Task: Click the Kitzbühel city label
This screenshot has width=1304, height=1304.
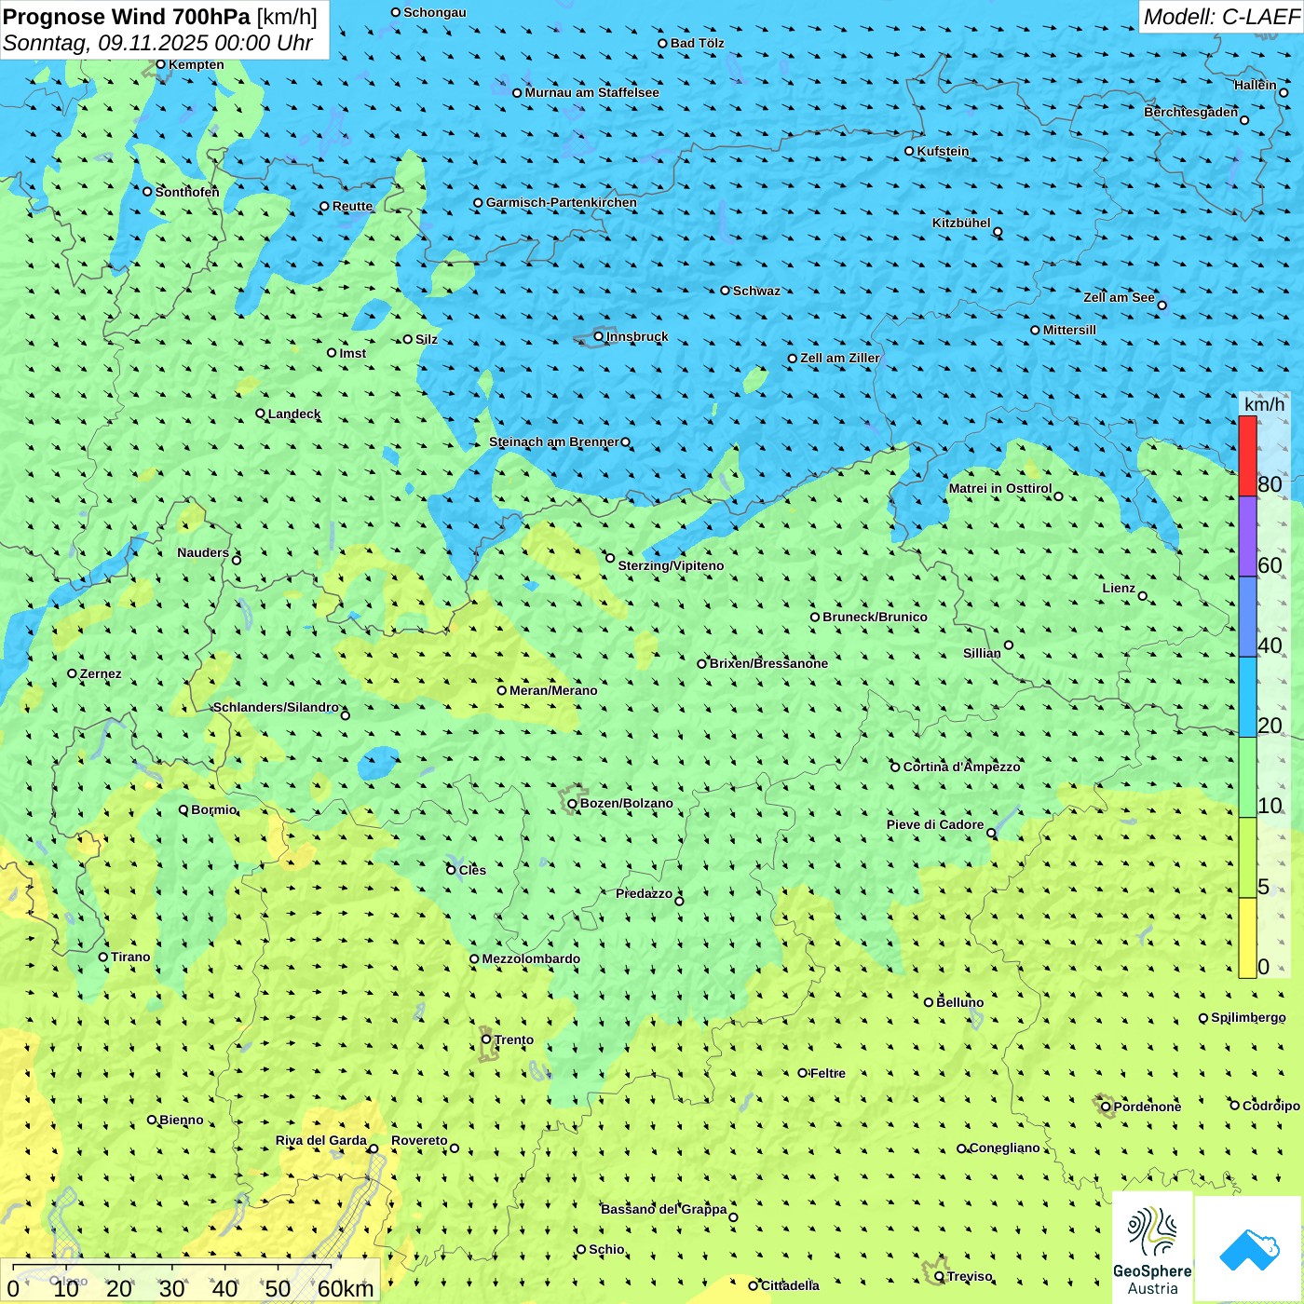Action: pyautogui.click(x=961, y=223)
